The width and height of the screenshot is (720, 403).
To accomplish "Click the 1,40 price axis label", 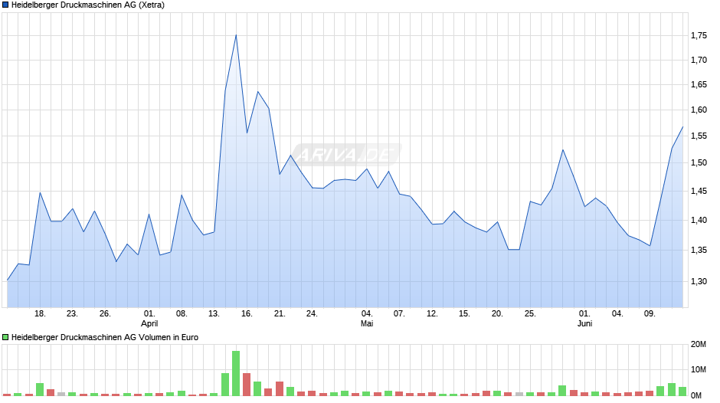I will click(x=699, y=220).
